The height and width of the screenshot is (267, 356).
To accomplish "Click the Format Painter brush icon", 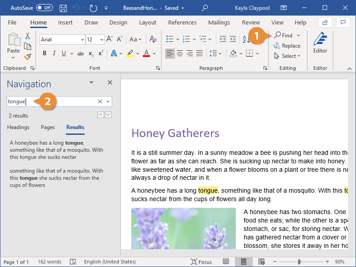I will coord(28,57).
